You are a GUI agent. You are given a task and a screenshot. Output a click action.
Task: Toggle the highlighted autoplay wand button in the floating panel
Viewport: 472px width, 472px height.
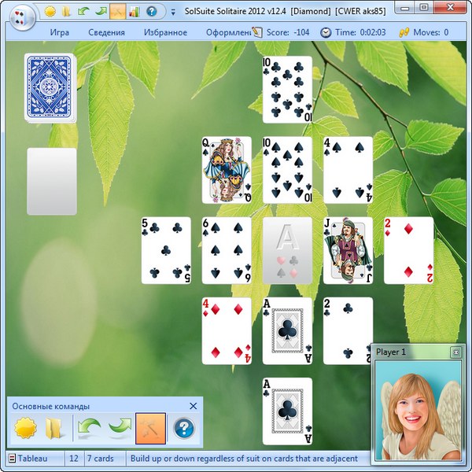pos(150,429)
